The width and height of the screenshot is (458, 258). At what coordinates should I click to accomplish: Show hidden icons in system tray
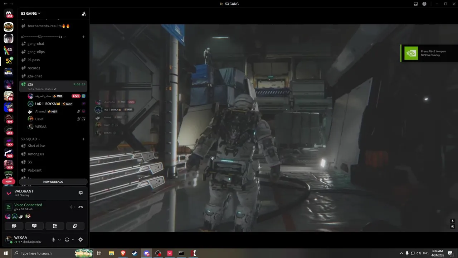(x=401, y=253)
